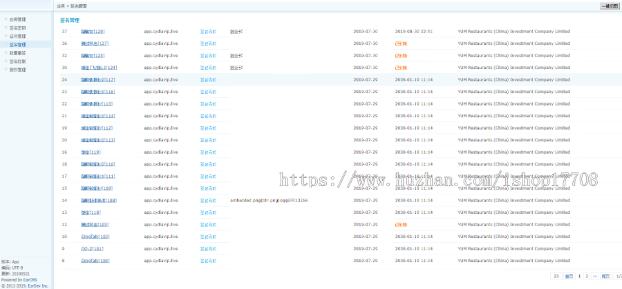Click the text embedded.png|btn.png|qqq97013266
This screenshot has height=289, width=622.
tap(269, 200)
